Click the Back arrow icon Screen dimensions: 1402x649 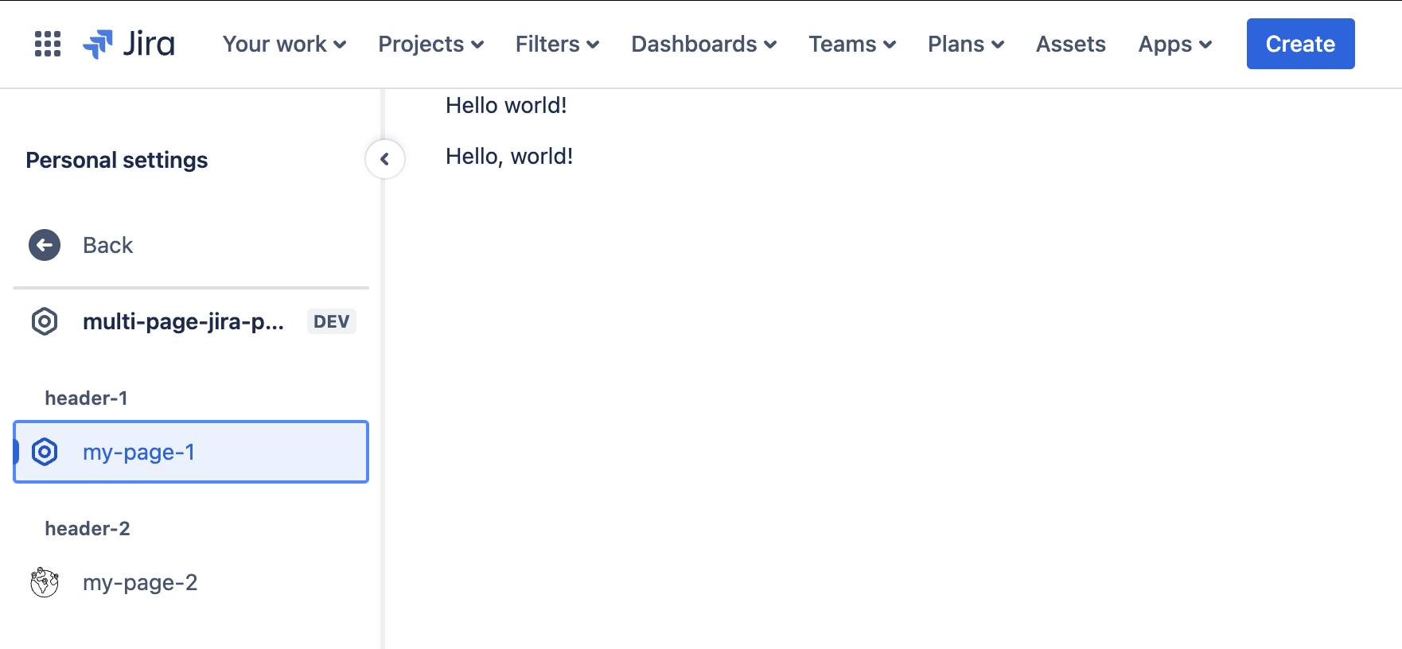tap(45, 245)
